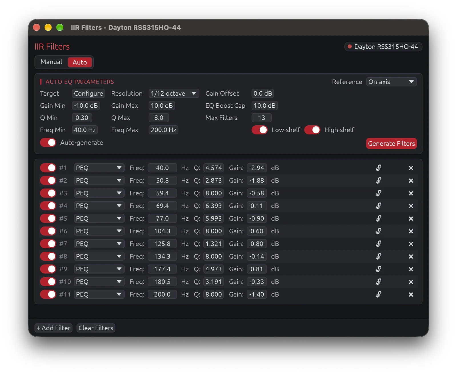The image size is (457, 374).
Task: Click + Add Filter
Action: [53, 328]
